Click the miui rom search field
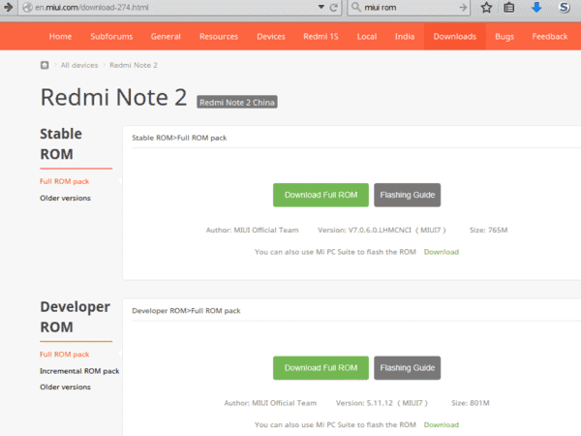Viewport: 581px width, 436px height. pos(410,8)
